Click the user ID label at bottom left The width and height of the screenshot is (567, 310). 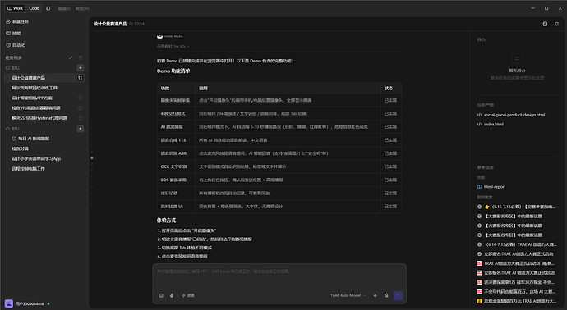[x=30, y=304]
